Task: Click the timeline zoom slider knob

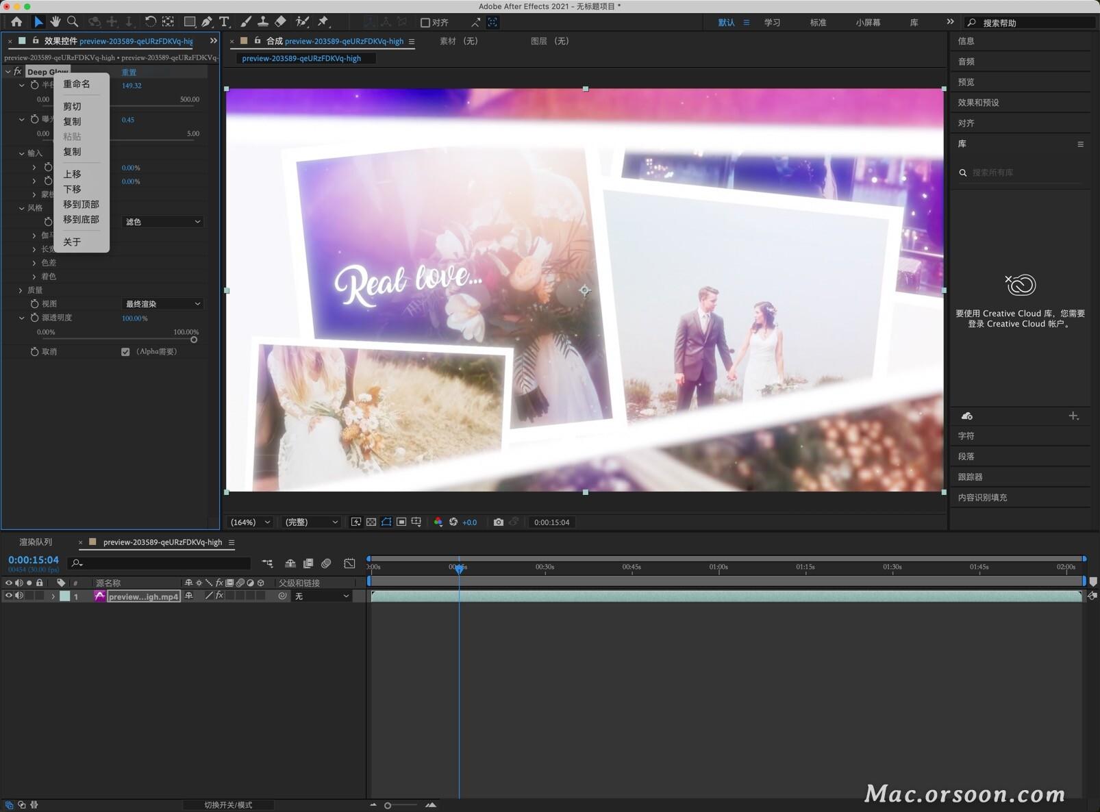Action: 388,805
